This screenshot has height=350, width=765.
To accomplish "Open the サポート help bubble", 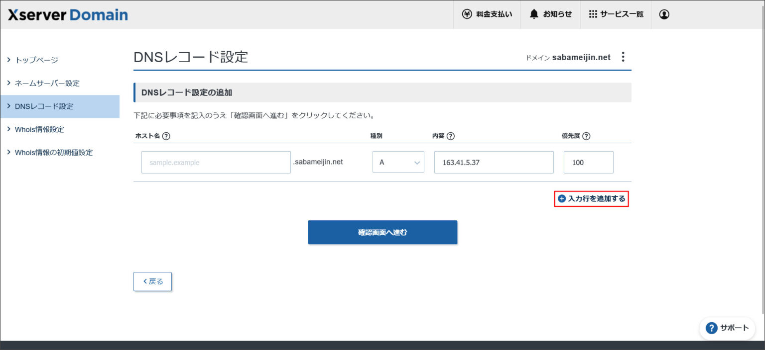I will pyautogui.click(x=727, y=328).
